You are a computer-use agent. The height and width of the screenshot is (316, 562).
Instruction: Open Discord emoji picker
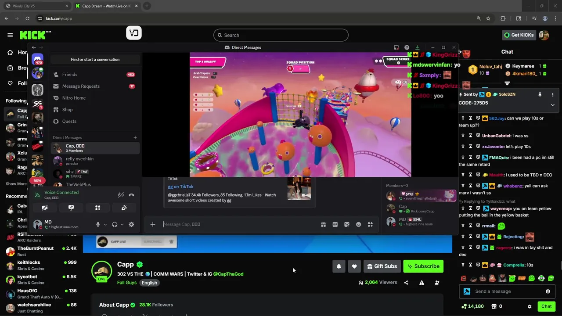(x=358, y=224)
